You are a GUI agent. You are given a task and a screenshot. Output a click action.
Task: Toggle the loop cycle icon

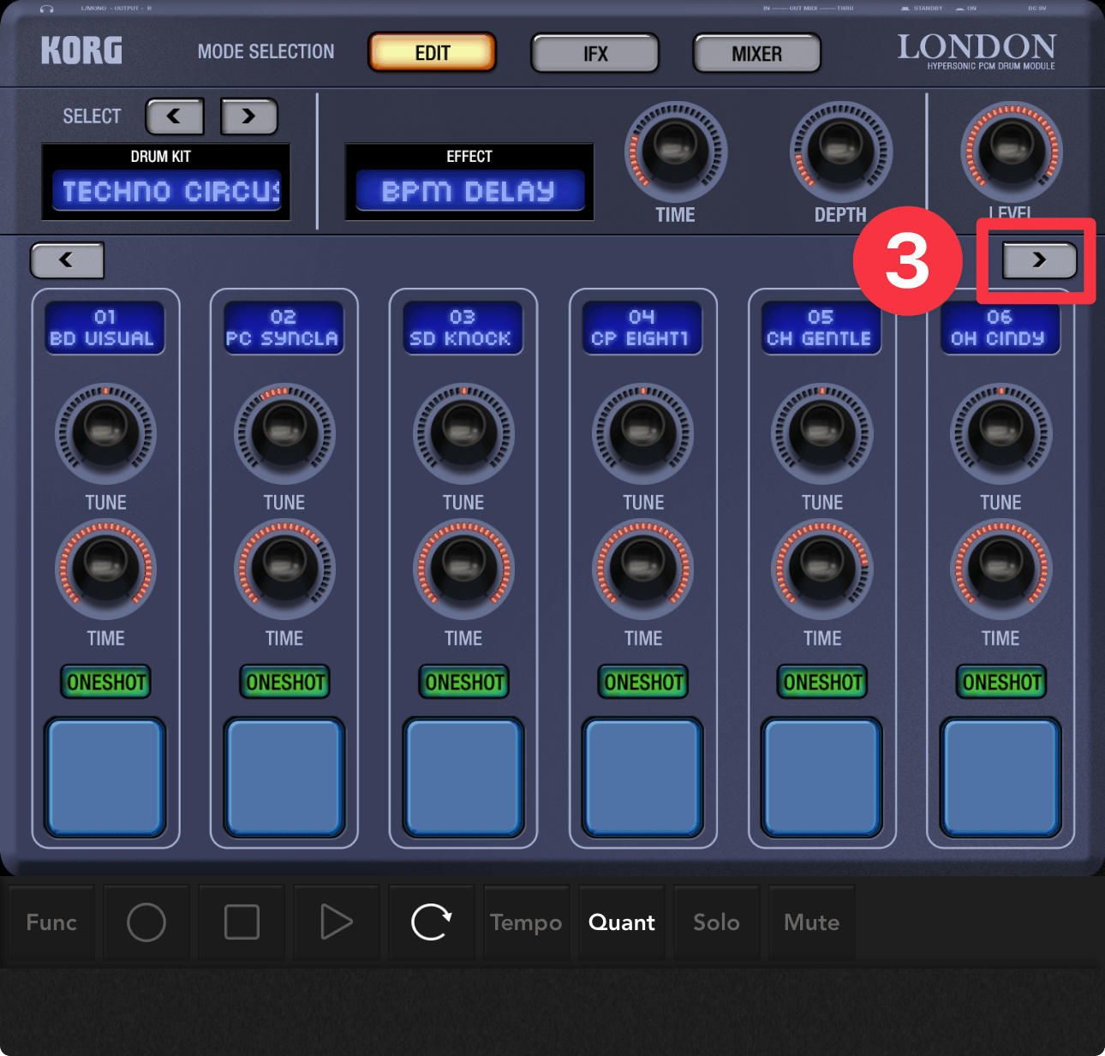coord(431,922)
